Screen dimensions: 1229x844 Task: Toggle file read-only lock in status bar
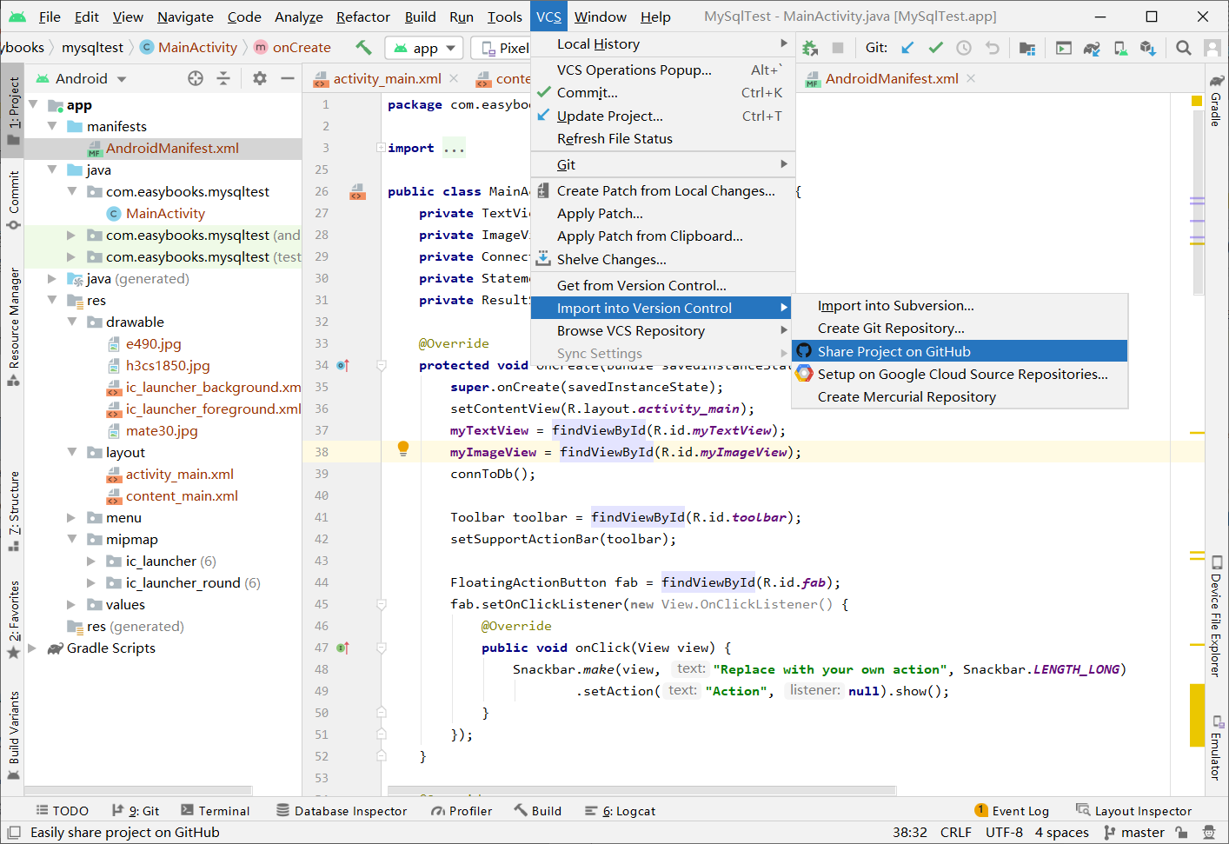click(x=1181, y=832)
